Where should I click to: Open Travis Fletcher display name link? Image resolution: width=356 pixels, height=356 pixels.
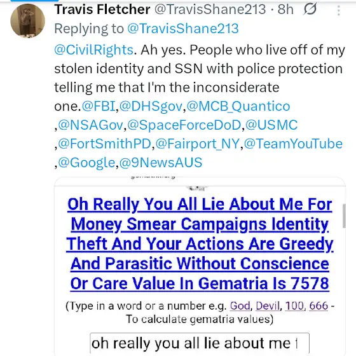(x=102, y=10)
